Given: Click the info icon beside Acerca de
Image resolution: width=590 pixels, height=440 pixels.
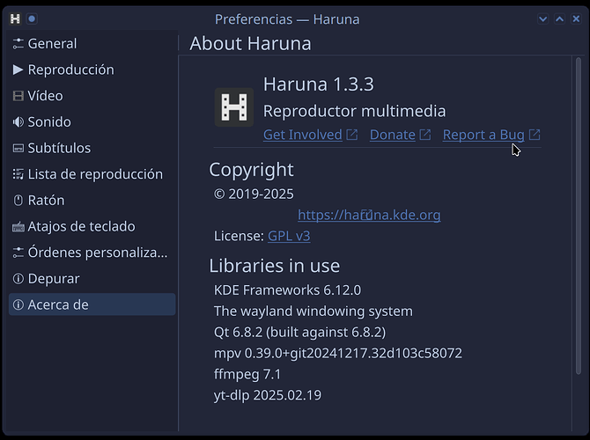Looking at the screenshot, I should 18,304.
